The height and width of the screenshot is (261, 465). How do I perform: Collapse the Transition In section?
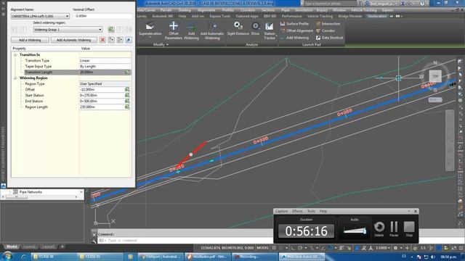tap(15, 55)
